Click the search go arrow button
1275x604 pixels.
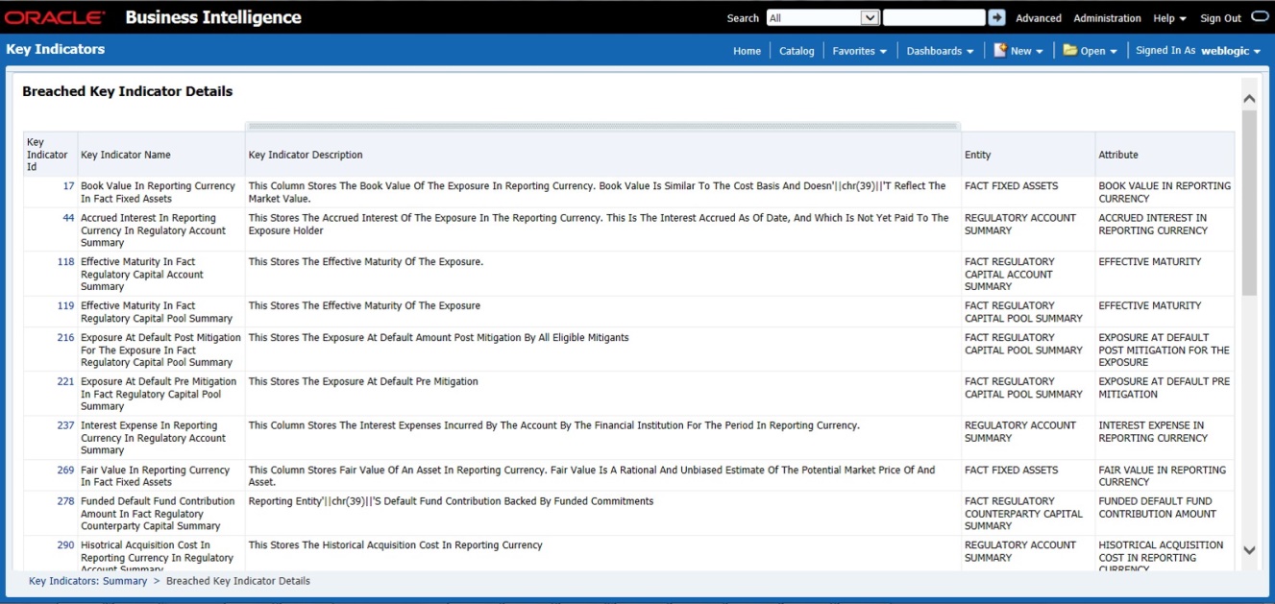[997, 17]
